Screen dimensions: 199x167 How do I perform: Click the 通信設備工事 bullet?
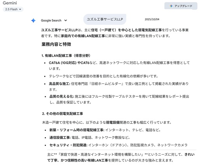point(90,137)
